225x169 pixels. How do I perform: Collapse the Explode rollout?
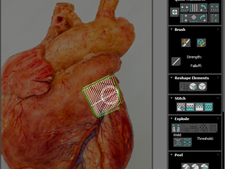(172, 119)
